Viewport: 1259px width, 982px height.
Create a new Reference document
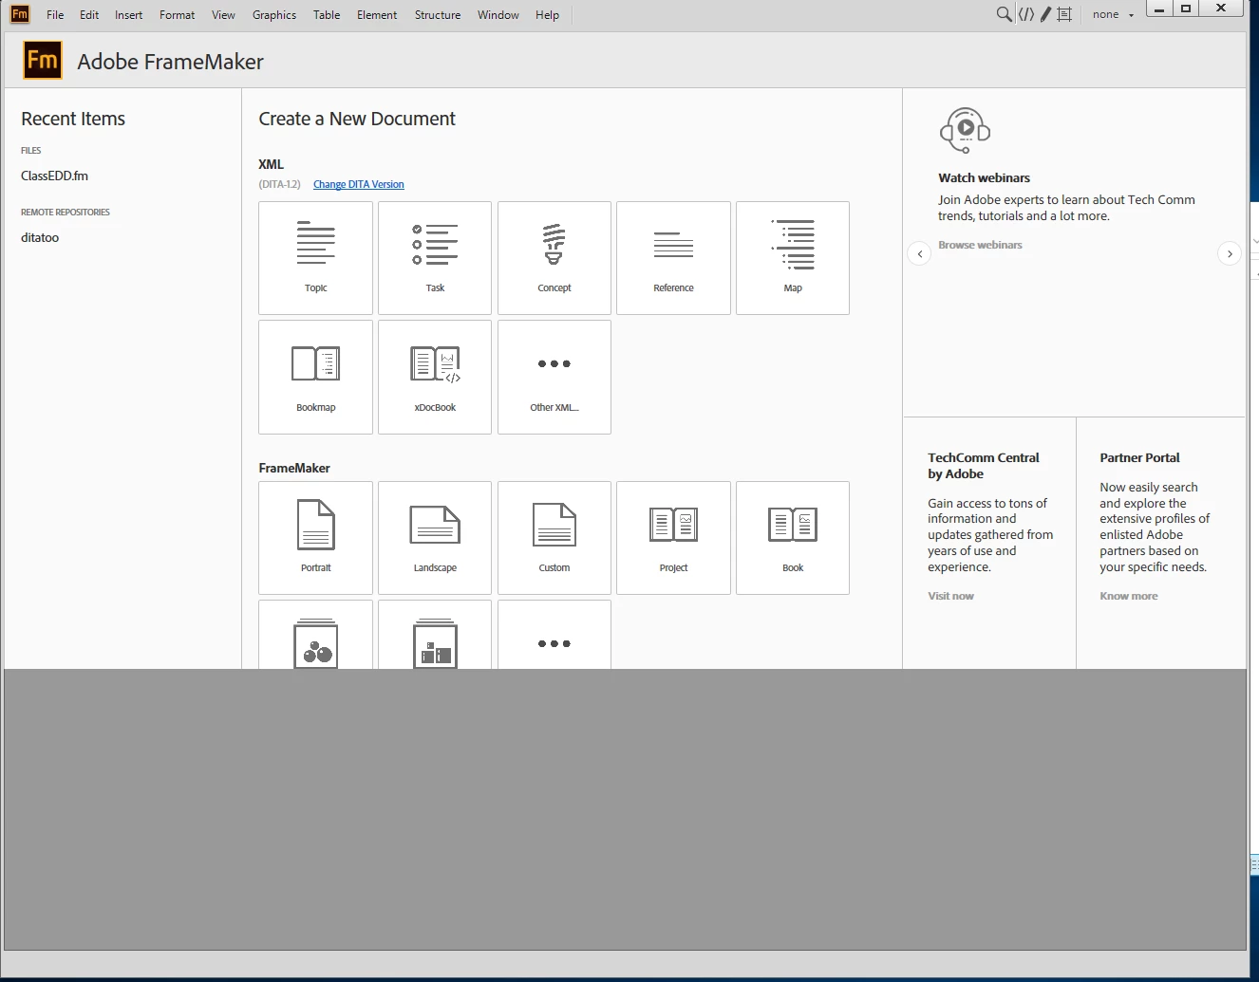tap(673, 258)
